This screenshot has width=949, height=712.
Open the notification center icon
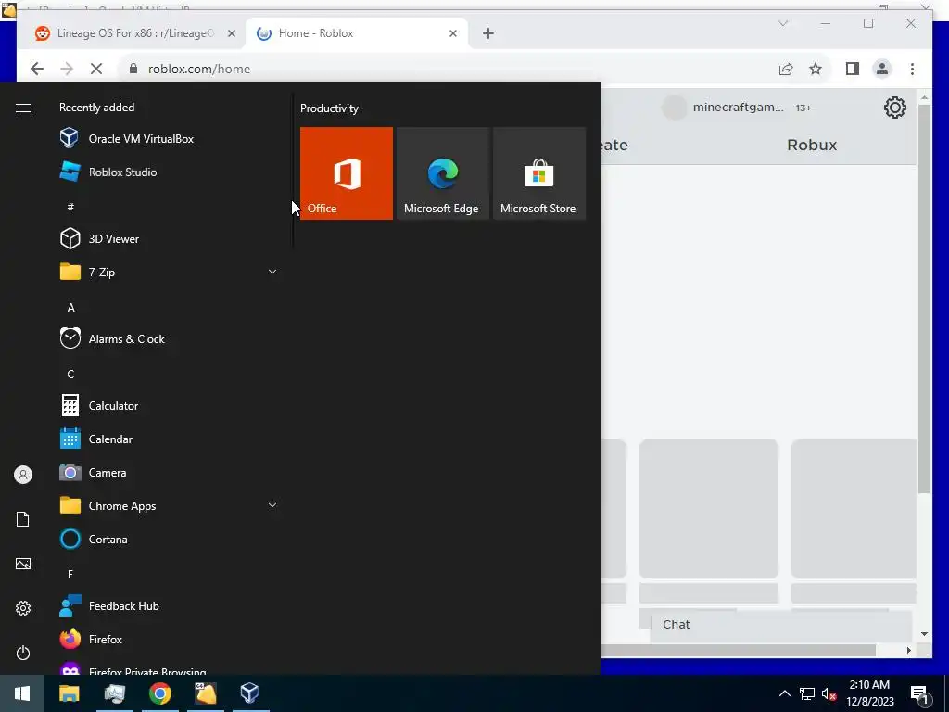920,693
